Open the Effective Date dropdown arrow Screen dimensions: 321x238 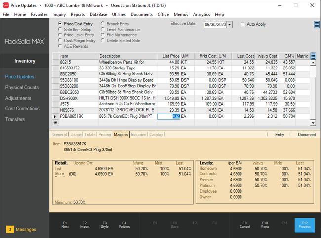click(x=230, y=25)
